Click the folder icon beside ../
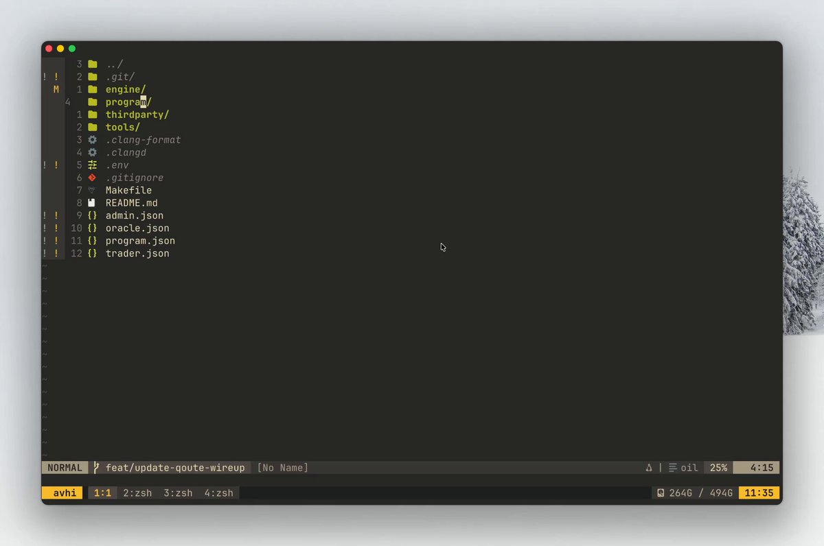824x546 pixels. tap(93, 64)
